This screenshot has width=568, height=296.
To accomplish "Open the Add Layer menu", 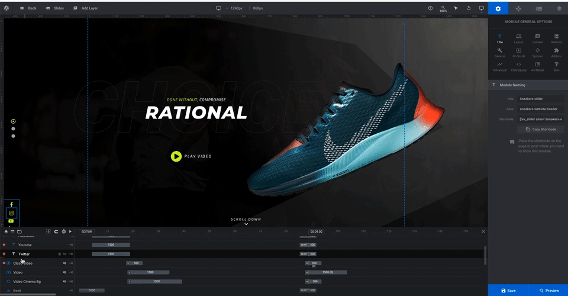I will coord(85,8).
